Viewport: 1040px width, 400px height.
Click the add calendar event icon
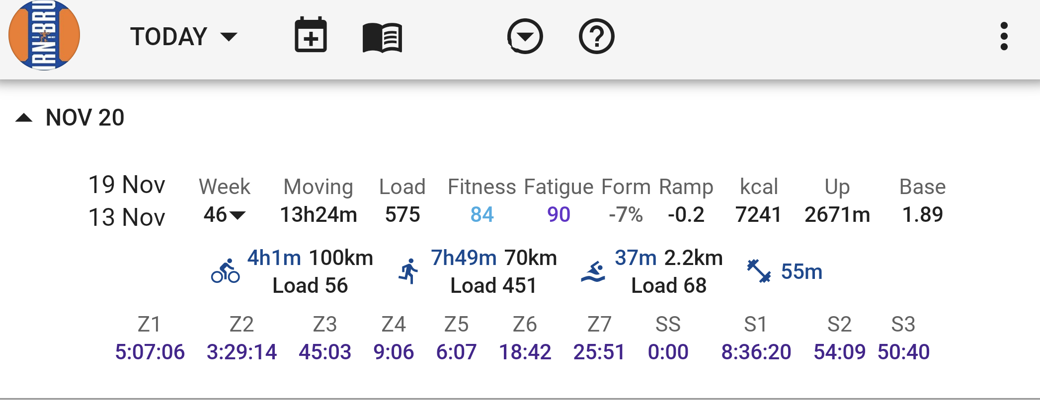point(311,35)
